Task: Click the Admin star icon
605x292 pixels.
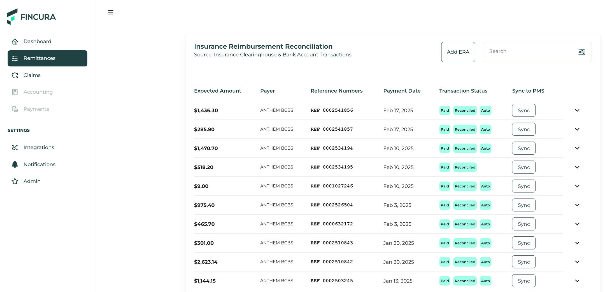Action: (15, 181)
